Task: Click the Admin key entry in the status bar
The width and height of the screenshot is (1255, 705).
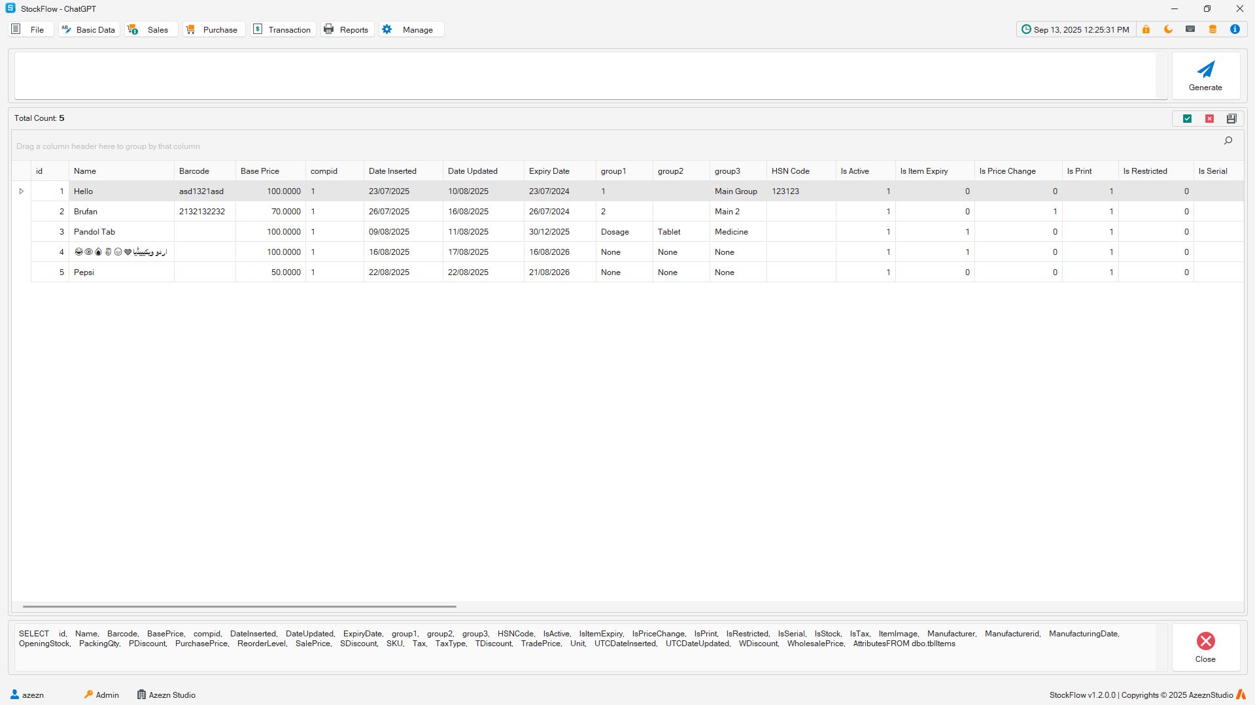Action: pyautogui.click(x=101, y=695)
